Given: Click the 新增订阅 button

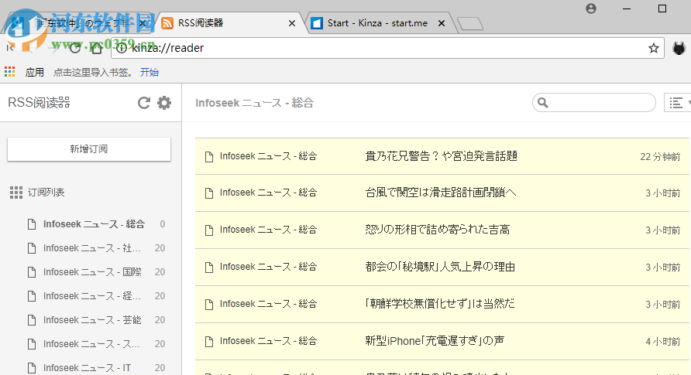Looking at the screenshot, I should (89, 149).
